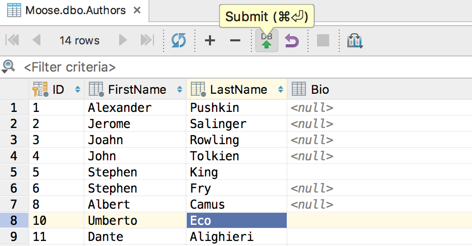Select the Dante cell
The width and height of the screenshot is (472, 246).
pos(135,237)
